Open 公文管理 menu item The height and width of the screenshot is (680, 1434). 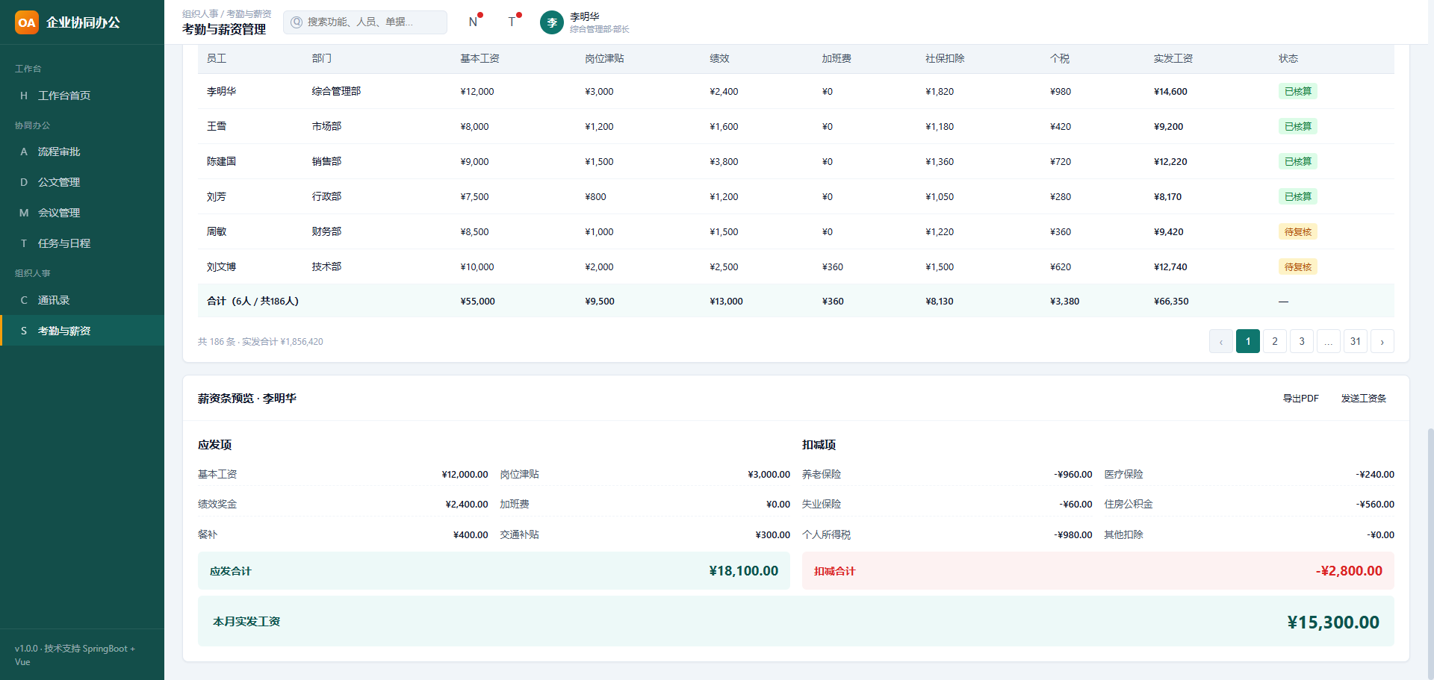(82, 182)
